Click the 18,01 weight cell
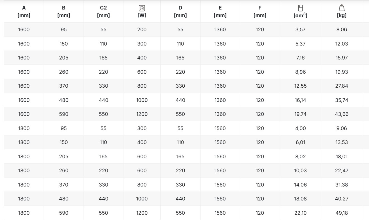369x220 pixels. pos(342,157)
